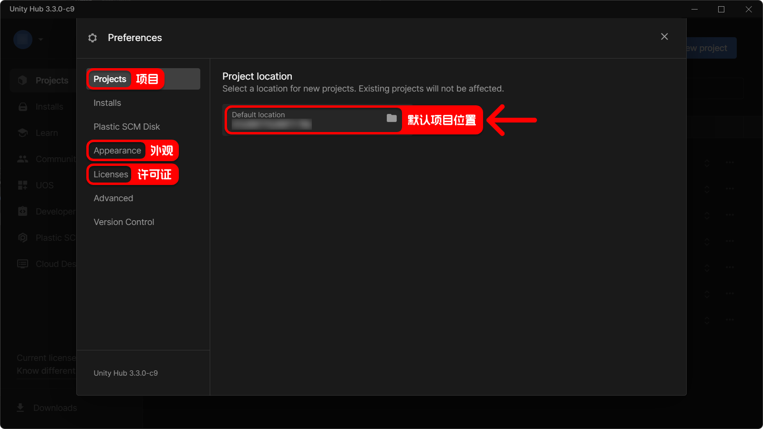Close the Unity Hub window
This screenshot has width=763, height=429.
pyautogui.click(x=749, y=9)
